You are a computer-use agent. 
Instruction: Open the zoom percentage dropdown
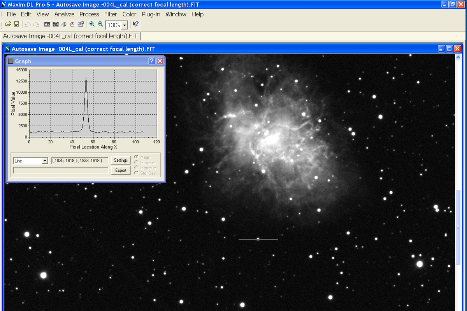point(125,25)
